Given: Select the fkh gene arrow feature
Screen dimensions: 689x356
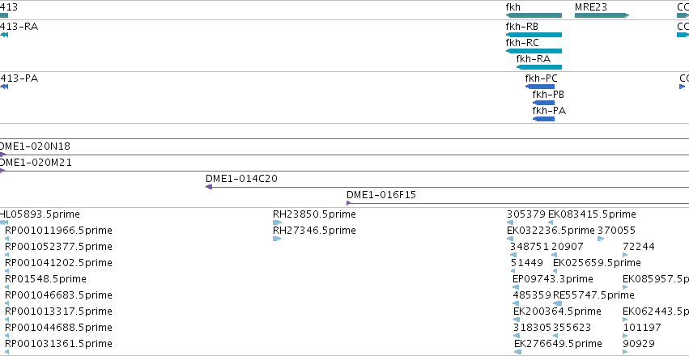Looking at the screenshot, I should tap(534, 15).
